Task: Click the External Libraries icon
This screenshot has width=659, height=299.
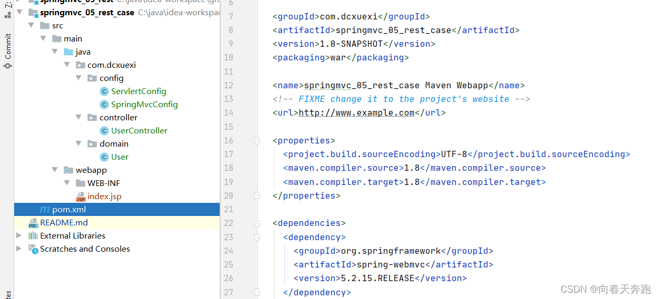Action: coord(33,235)
